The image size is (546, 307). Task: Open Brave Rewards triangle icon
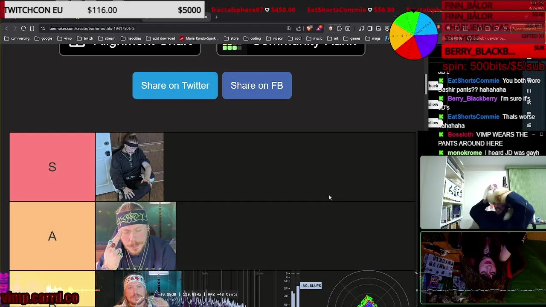[x=319, y=28]
